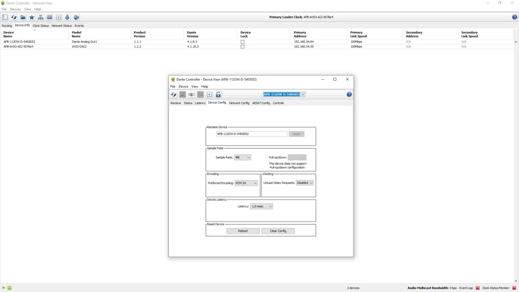The image size is (519, 292).
Task: Click the globe icon in Network View toolbar
Action: pos(77,17)
